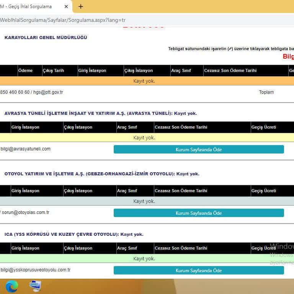Click the Karayolları Genel Müdürlüğü heading
The width and height of the screenshot is (294, 294).
click(46, 38)
